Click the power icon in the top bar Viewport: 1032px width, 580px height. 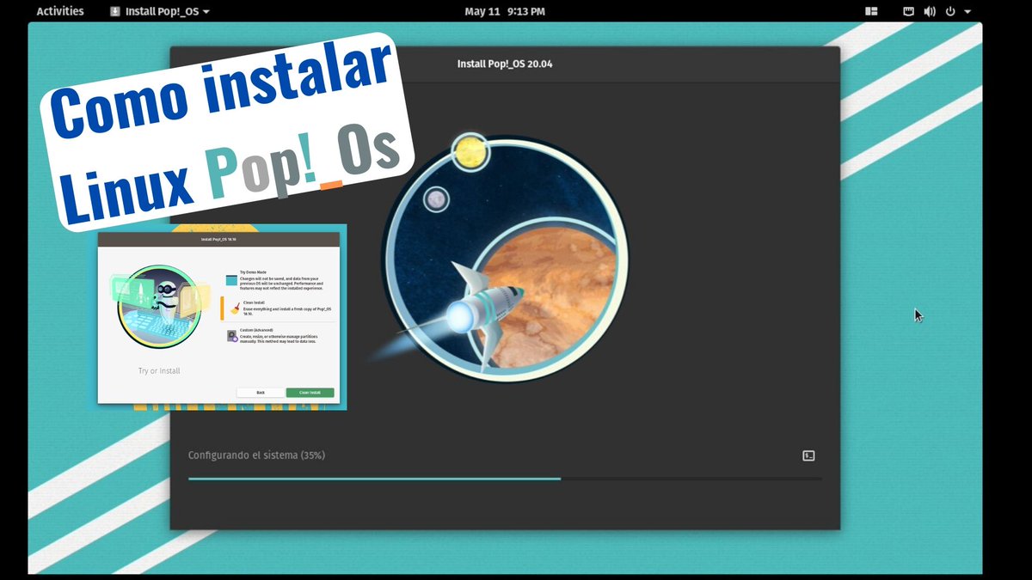(x=950, y=11)
